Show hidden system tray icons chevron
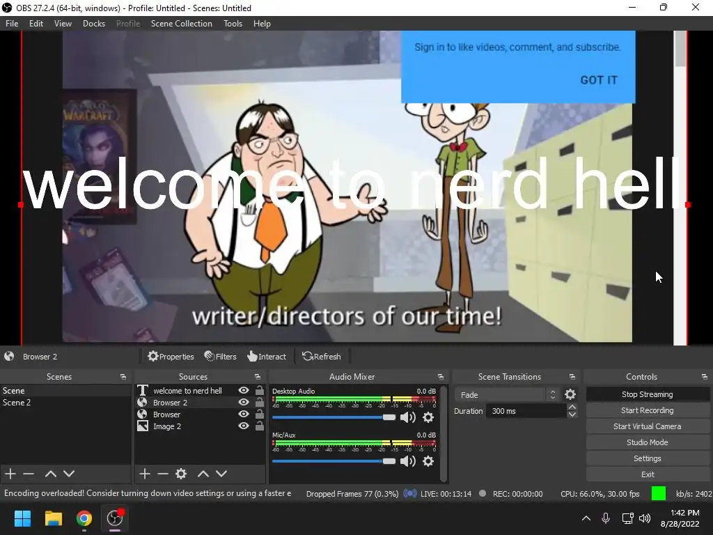The height and width of the screenshot is (535, 713). [586, 518]
